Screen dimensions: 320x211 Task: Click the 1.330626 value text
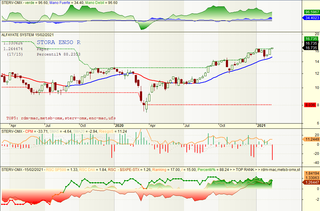[x=13, y=43]
